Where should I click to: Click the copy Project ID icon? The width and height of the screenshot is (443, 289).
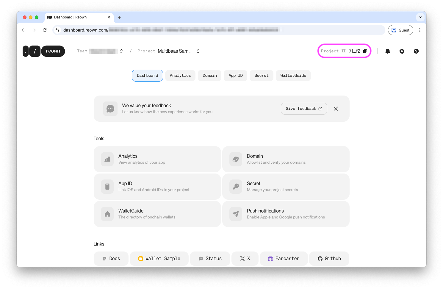(365, 51)
